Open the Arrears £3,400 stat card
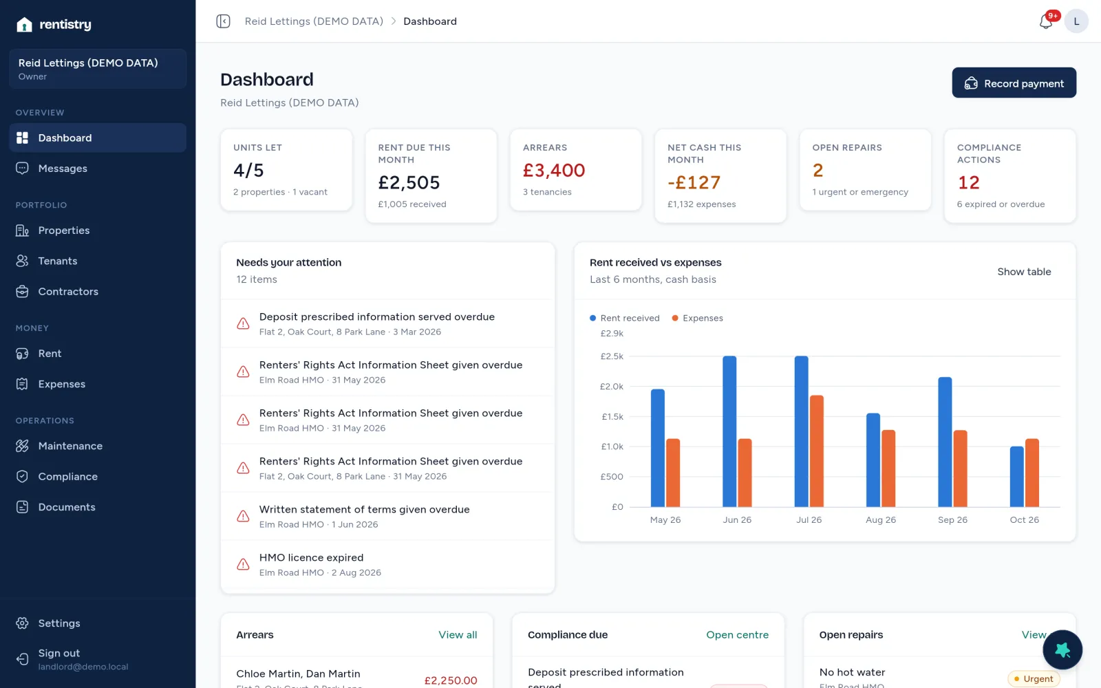 pos(576,170)
